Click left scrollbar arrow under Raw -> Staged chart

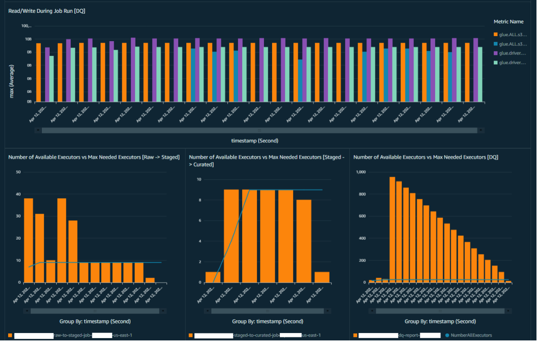[26, 311]
